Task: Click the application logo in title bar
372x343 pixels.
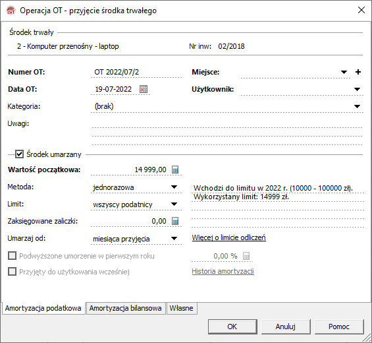Action: click(x=11, y=11)
